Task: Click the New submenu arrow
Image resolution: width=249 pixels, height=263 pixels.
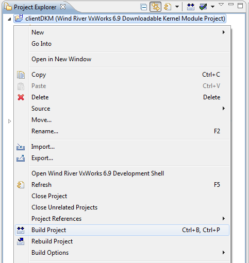Action: 224,32
